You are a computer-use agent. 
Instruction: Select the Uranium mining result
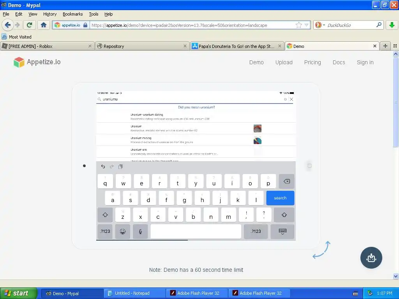(196, 140)
